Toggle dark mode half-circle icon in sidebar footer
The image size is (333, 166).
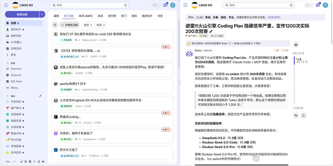click(30, 161)
